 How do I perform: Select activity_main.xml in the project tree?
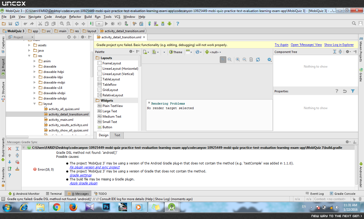[61, 120]
